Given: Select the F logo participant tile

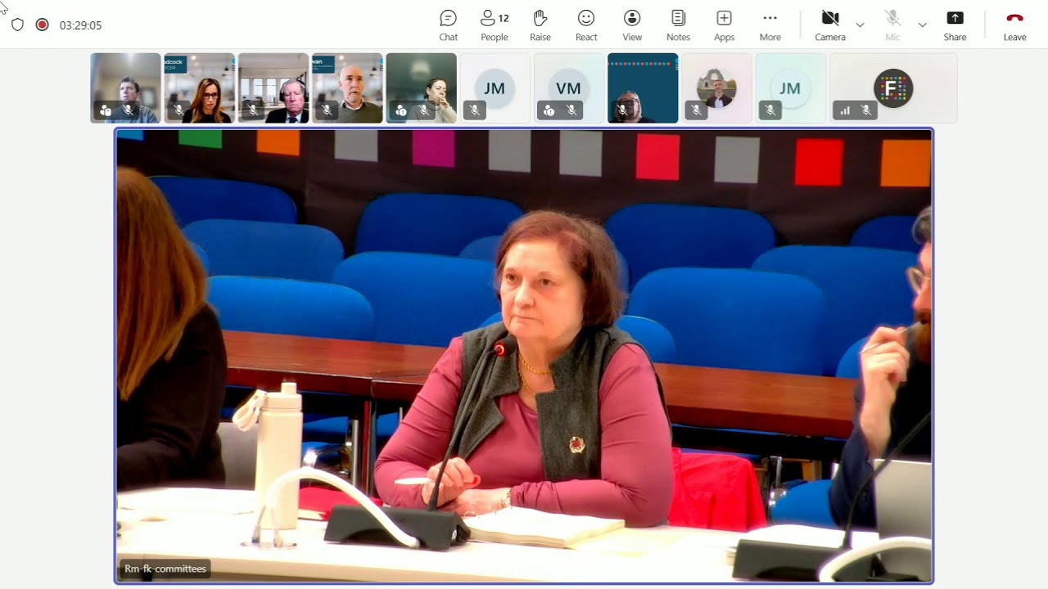Looking at the screenshot, I should point(893,88).
